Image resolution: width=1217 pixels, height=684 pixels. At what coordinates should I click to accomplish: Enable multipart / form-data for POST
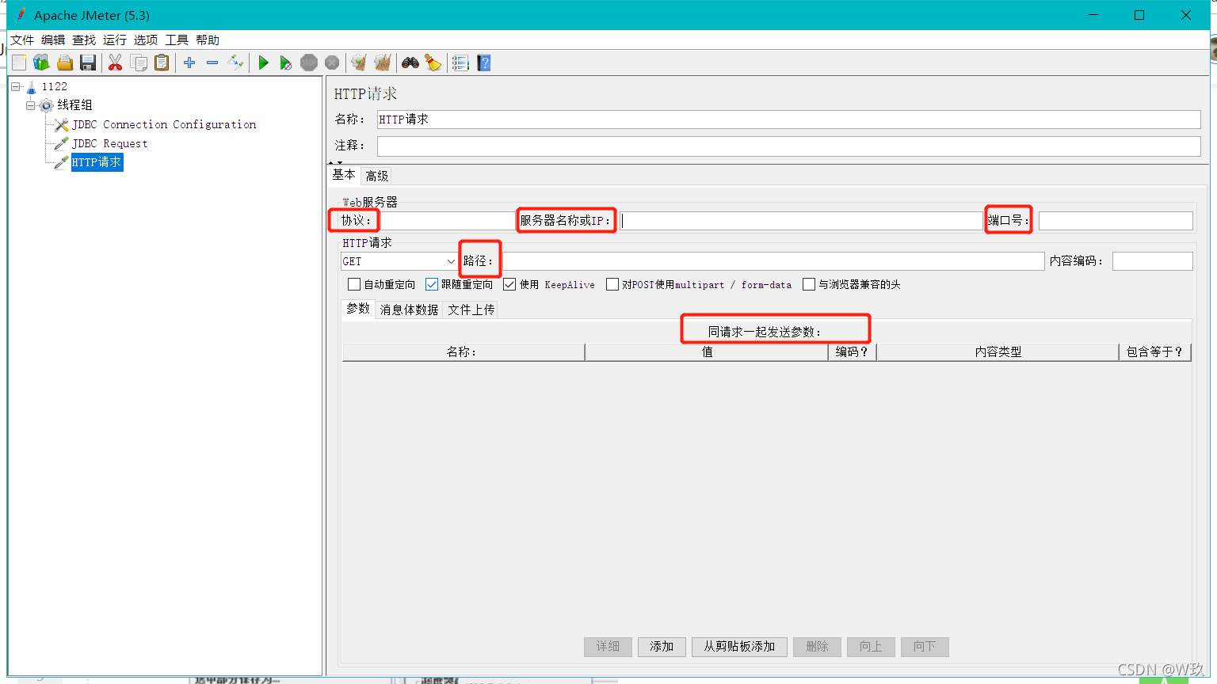coord(612,284)
